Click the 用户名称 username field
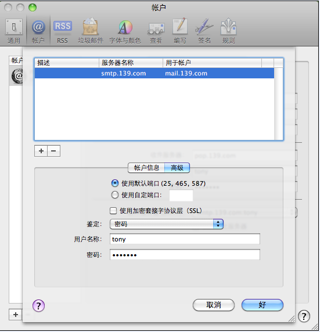The height and width of the screenshot is (332, 320). pos(185,239)
